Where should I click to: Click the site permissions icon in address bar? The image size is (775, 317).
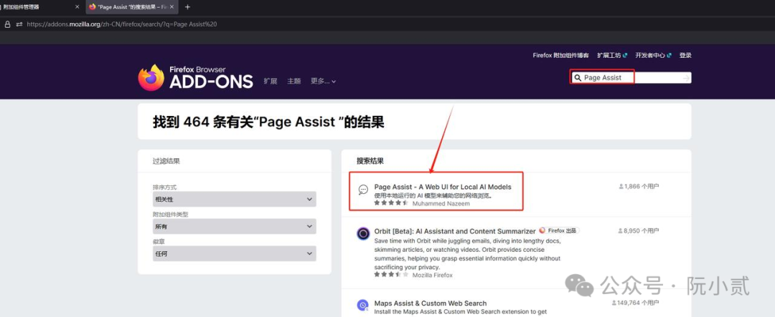pyautogui.click(x=19, y=24)
